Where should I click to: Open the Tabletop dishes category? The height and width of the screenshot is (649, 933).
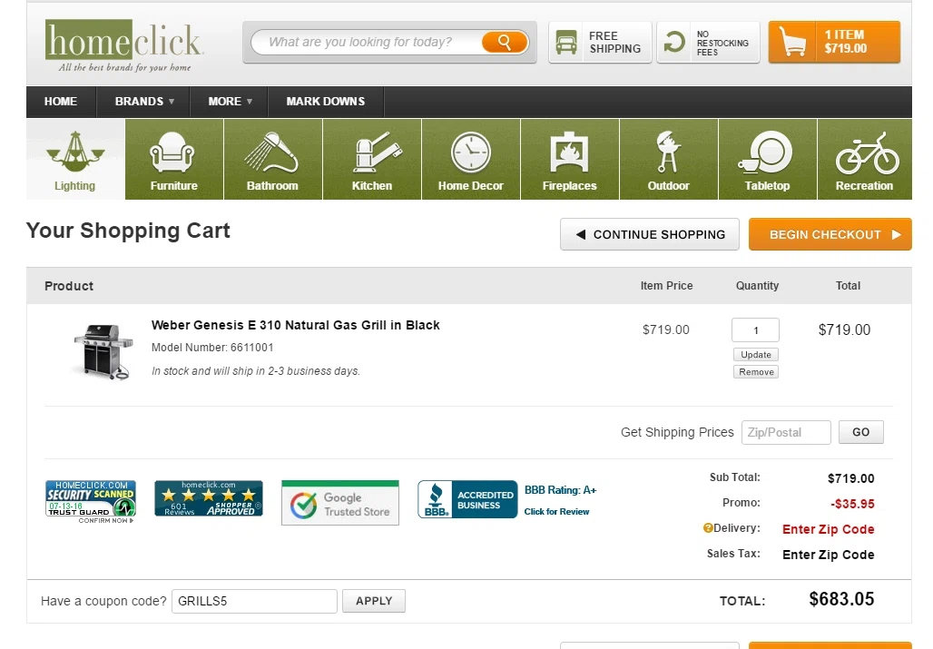pyautogui.click(x=768, y=160)
